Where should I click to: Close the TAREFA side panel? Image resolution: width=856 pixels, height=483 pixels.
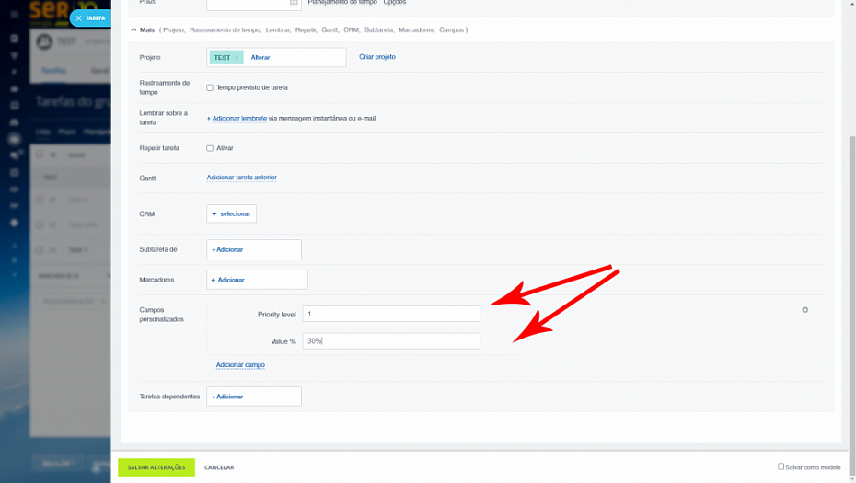[78, 18]
